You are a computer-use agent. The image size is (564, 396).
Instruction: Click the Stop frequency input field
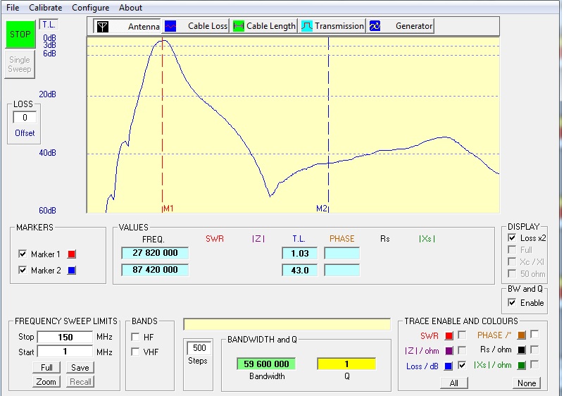(65, 337)
